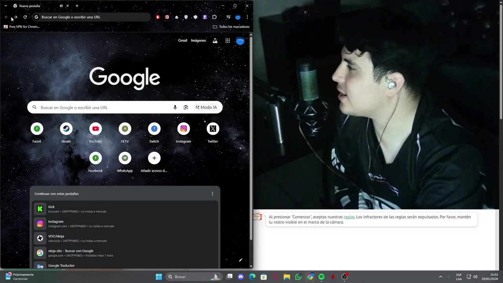Viewport: 503px width, 283px height.
Task: Start a voice search with the microphone
Action: click(175, 107)
